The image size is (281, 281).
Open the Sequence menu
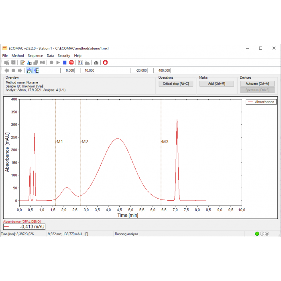point(35,56)
